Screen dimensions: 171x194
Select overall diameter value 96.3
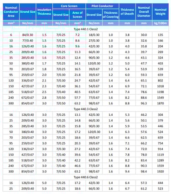click(144, 103)
